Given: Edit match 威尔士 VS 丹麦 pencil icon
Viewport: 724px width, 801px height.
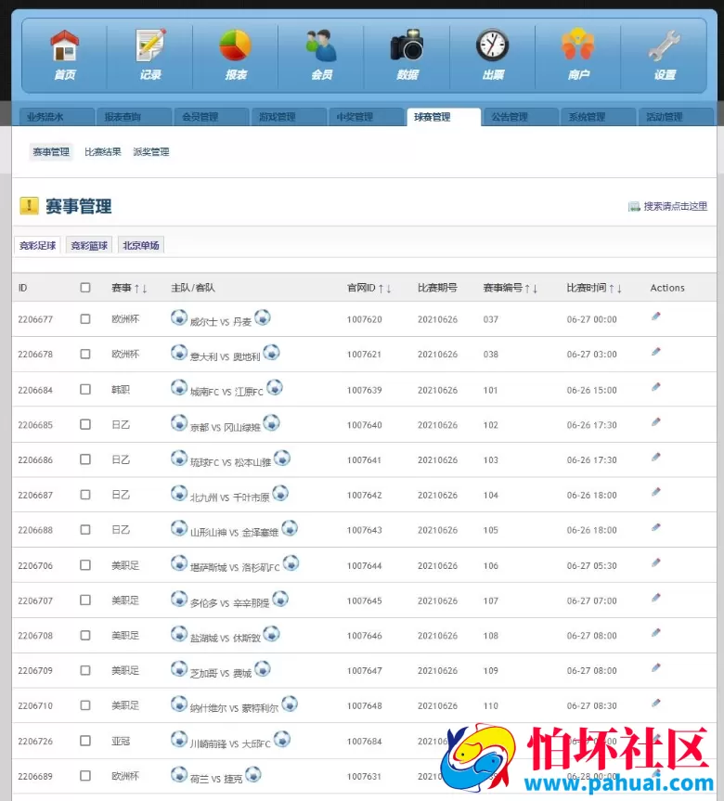Looking at the screenshot, I should (x=656, y=317).
